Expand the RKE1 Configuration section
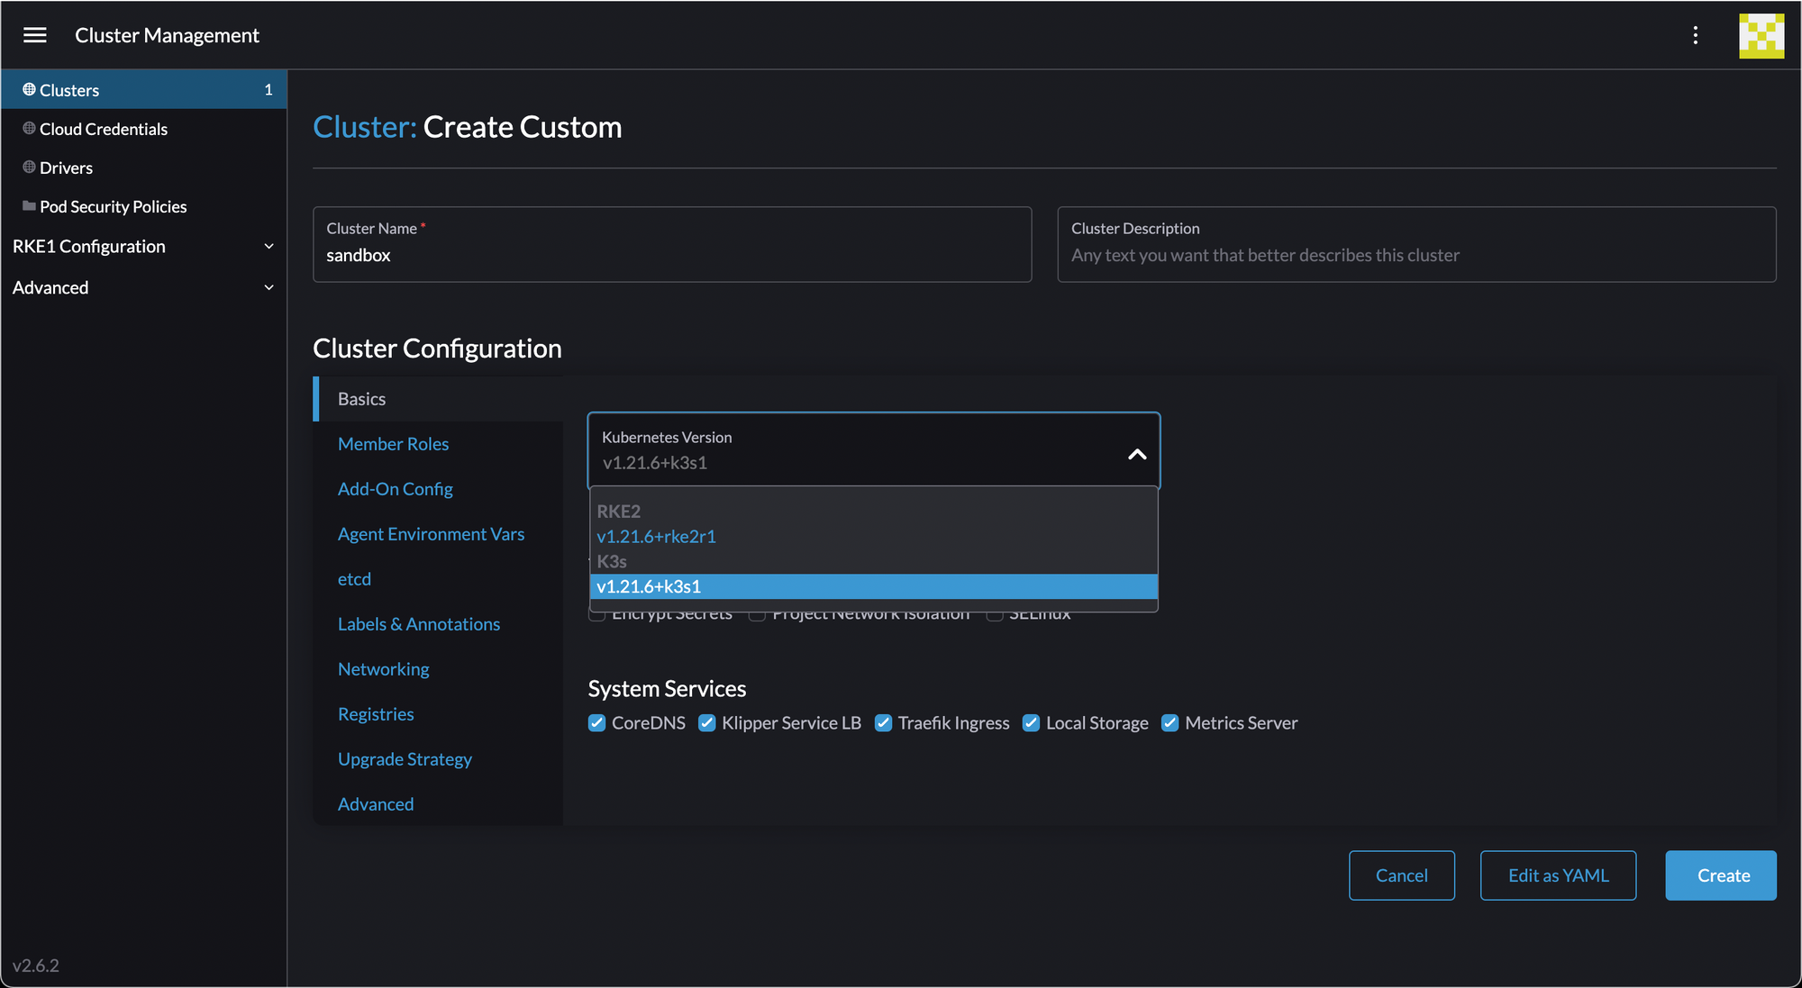Viewport: 1802px width, 988px height. [x=268, y=247]
